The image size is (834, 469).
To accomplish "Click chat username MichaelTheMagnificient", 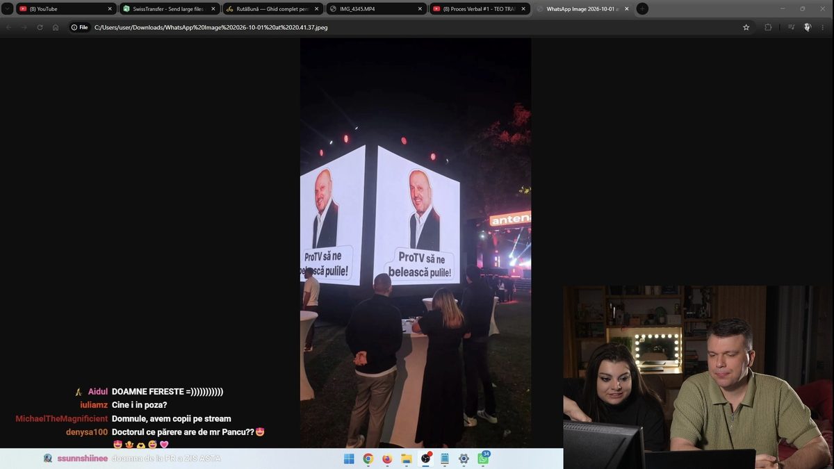I will pos(62,419).
